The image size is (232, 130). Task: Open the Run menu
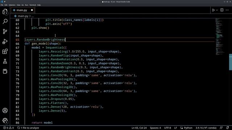point(26,5)
